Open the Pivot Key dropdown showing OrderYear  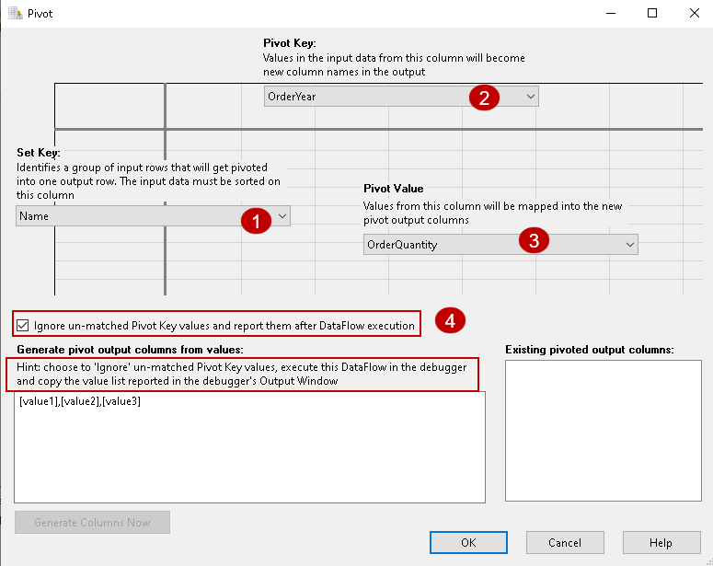coord(401,97)
